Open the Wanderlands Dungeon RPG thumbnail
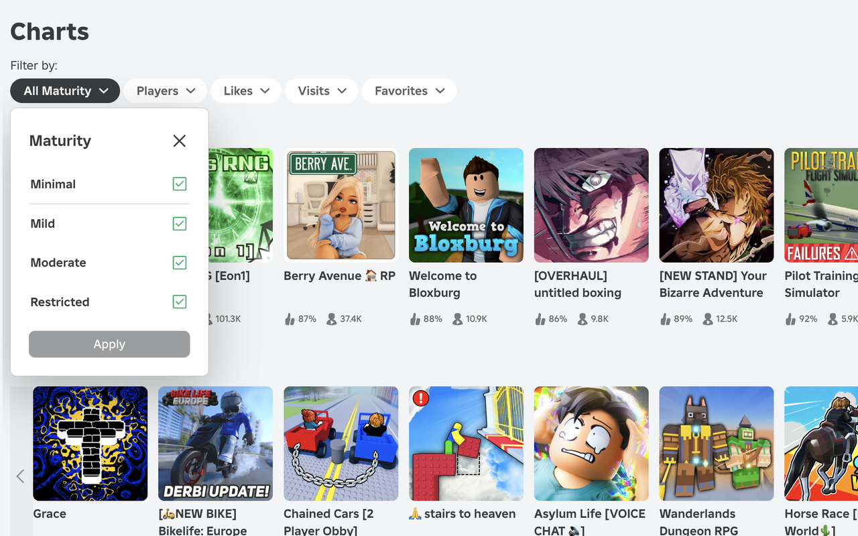858x536 pixels. (717, 444)
